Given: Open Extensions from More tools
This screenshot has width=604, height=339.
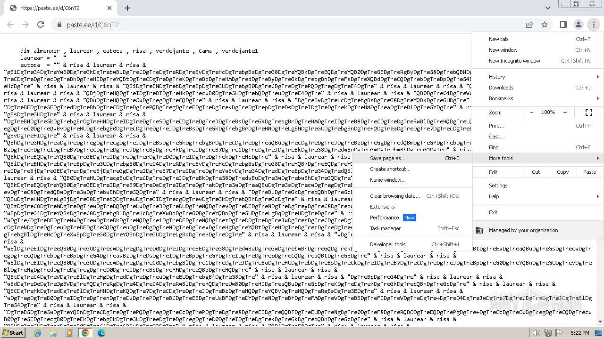Looking at the screenshot, I should click(x=412, y=207).
